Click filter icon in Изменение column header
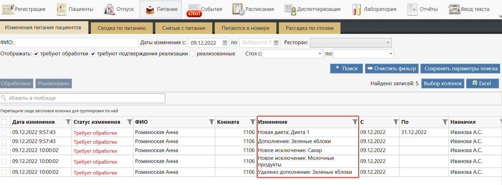The width and height of the screenshot is (502, 185). click(355, 122)
